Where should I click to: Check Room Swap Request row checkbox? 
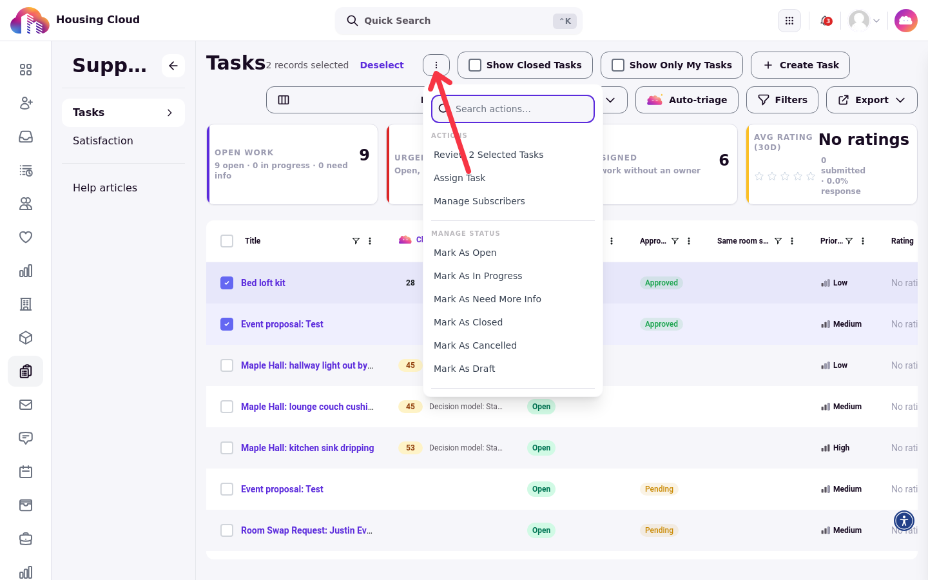(227, 530)
